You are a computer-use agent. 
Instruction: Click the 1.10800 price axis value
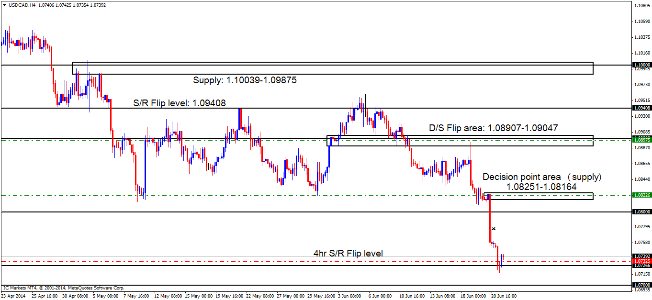pyautogui.click(x=641, y=6)
